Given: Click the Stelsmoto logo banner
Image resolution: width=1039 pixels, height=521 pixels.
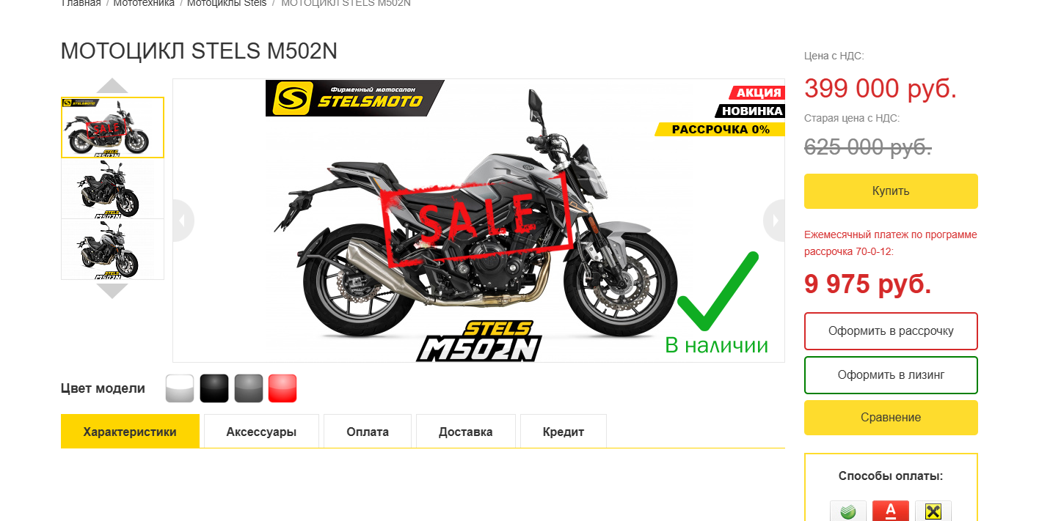Looking at the screenshot, I should click(355, 98).
